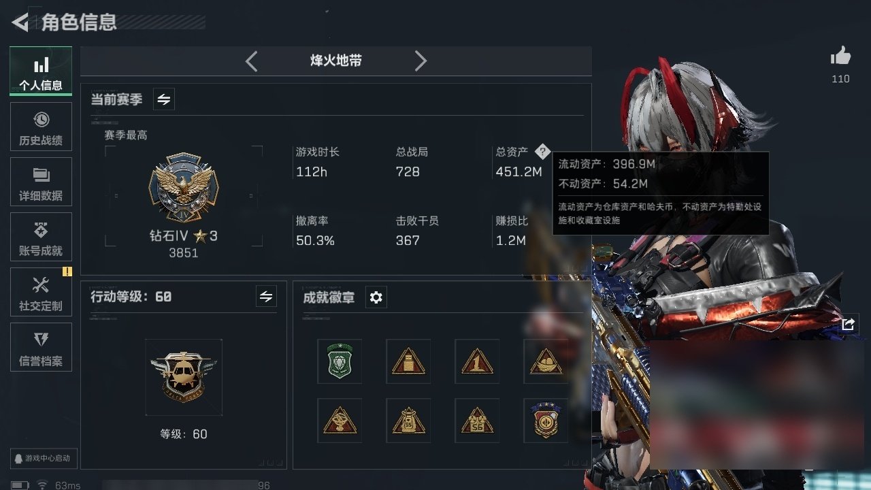The image size is (871, 490).
Task: Open the 详细数据 tab
Action: click(41, 182)
